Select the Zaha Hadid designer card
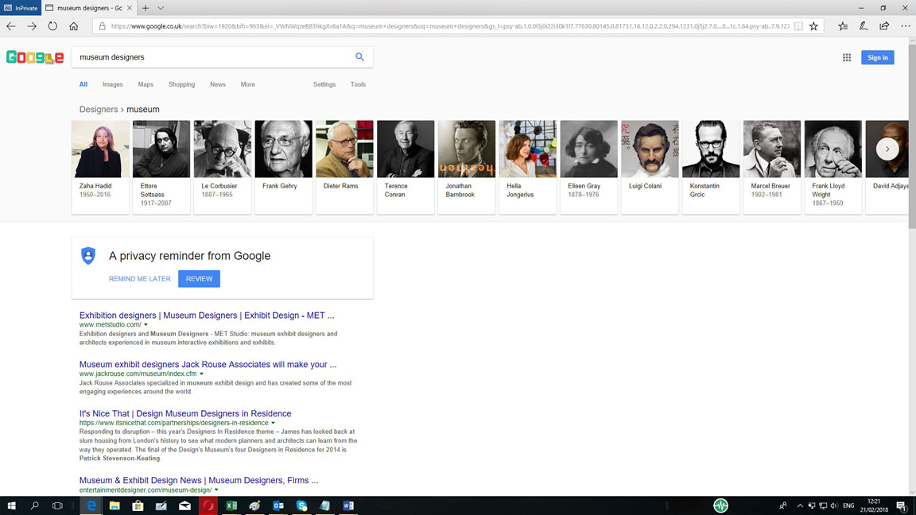Viewport: 916px width, 515px height. (x=100, y=166)
